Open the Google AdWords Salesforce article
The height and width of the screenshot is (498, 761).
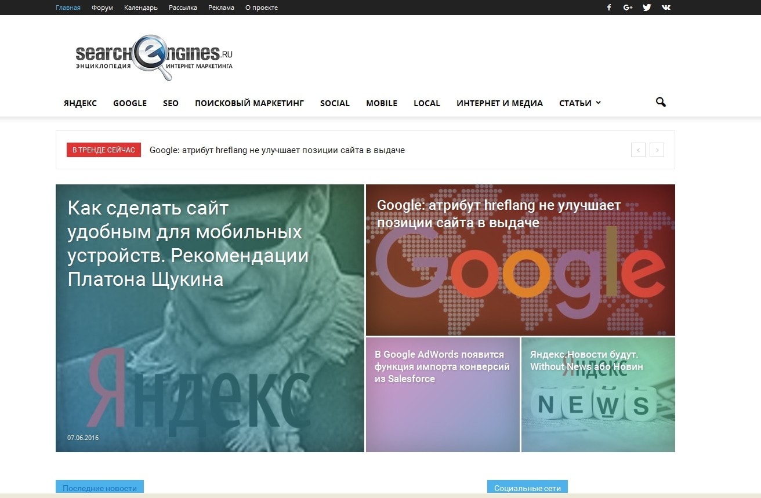(442, 366)
